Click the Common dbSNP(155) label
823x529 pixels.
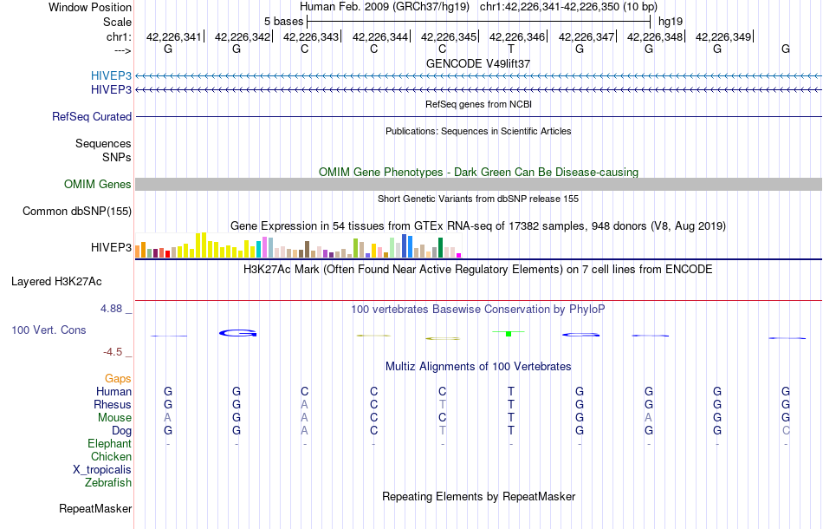[77, 212]
